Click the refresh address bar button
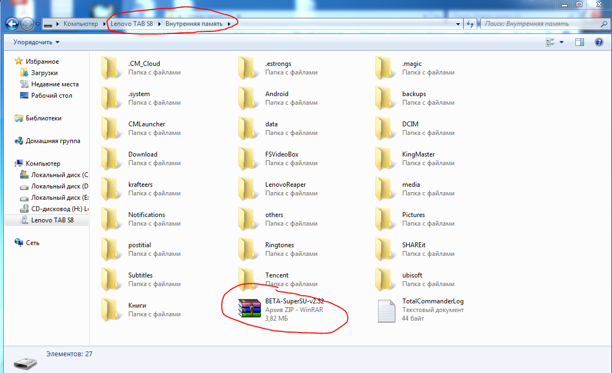This screenshot has height=373, width=612. coord(470,24)
